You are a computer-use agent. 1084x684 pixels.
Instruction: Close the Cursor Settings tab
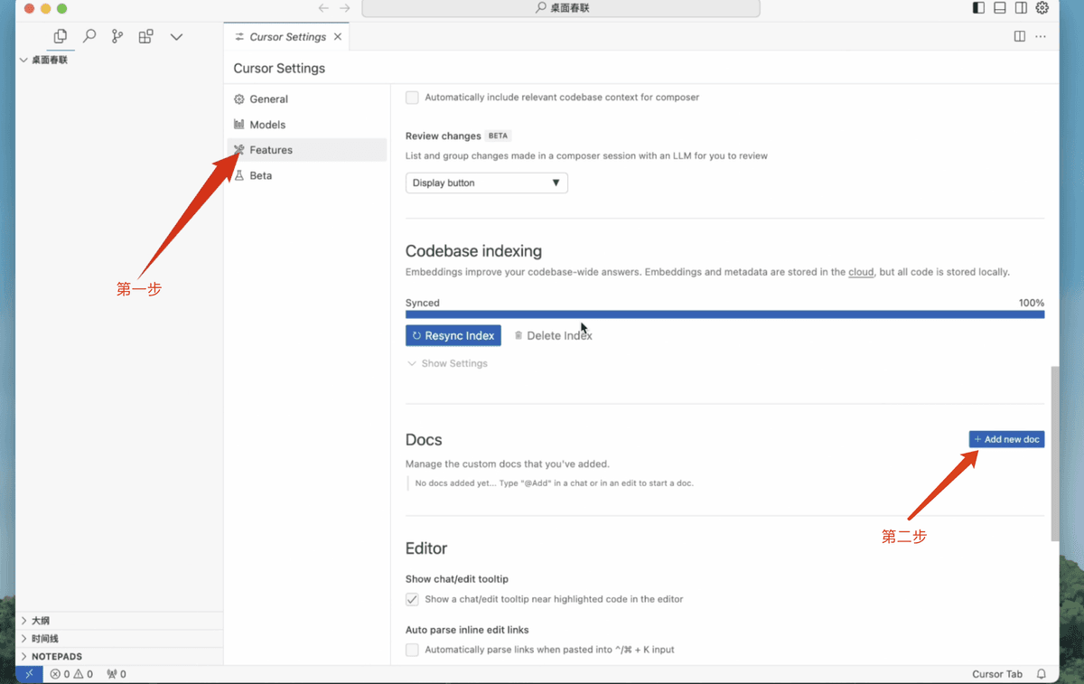tap(338, 37)
